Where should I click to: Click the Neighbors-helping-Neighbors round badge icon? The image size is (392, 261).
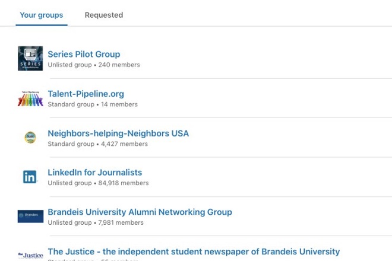pyautogui.click(x=30, y=138)
